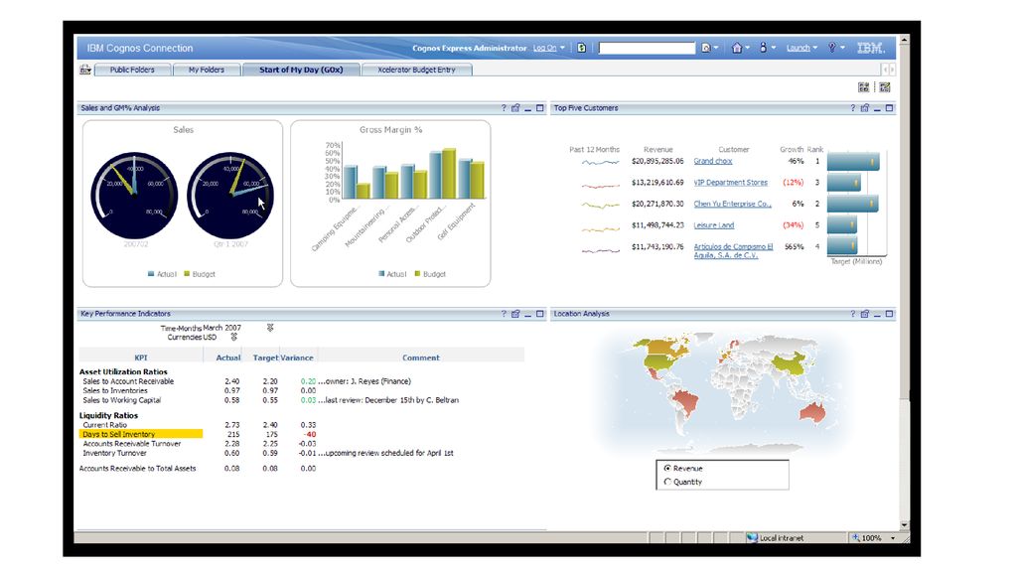Viewport: 1017px width, 572px height.
Task: Click the search magnifier icon in header
Action: click(x=706, y=48)
